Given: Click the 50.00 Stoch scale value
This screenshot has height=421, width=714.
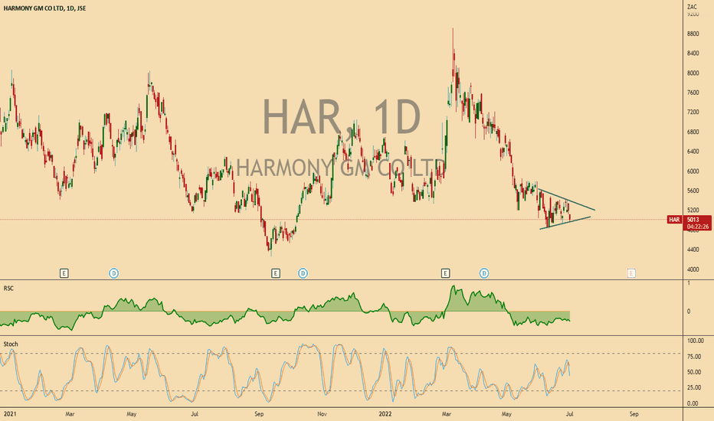Looking at the screenshot, I should click(694, 372).
